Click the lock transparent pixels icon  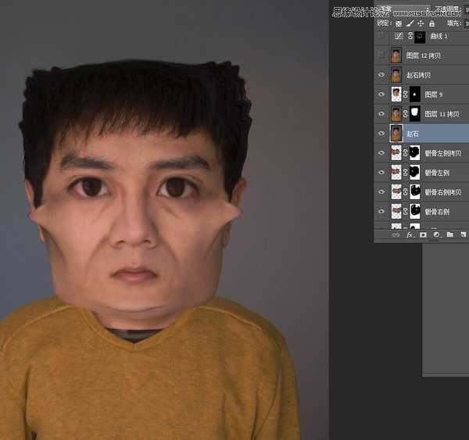click(399, 23)
